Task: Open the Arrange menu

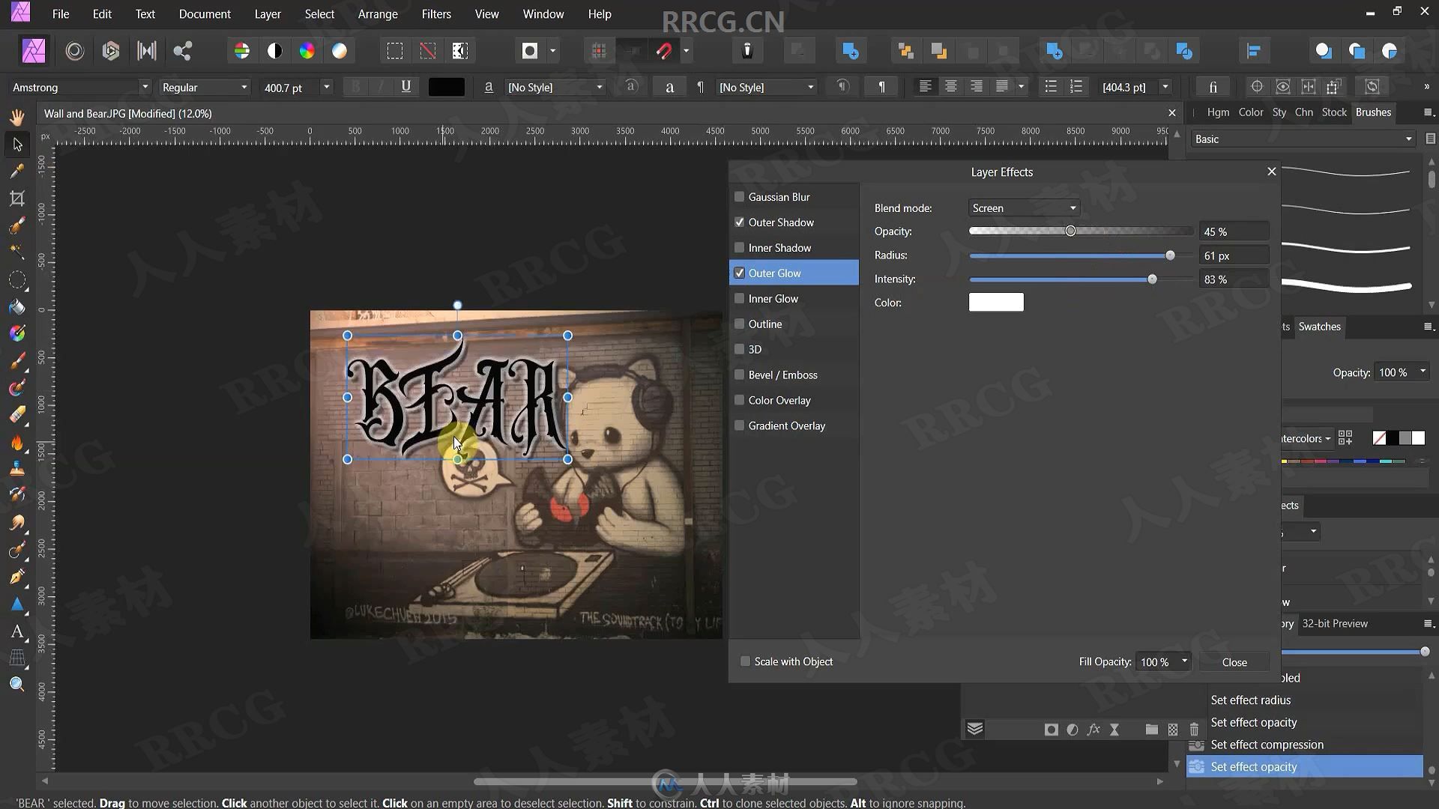Action: (x=378, y=14)
